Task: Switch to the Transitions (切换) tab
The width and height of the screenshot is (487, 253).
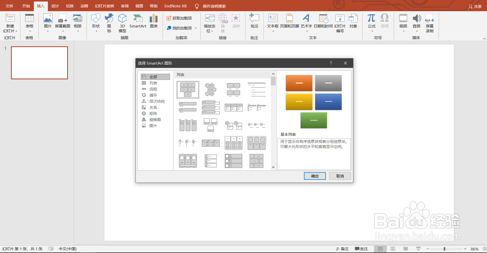Action: click(70, 6)
